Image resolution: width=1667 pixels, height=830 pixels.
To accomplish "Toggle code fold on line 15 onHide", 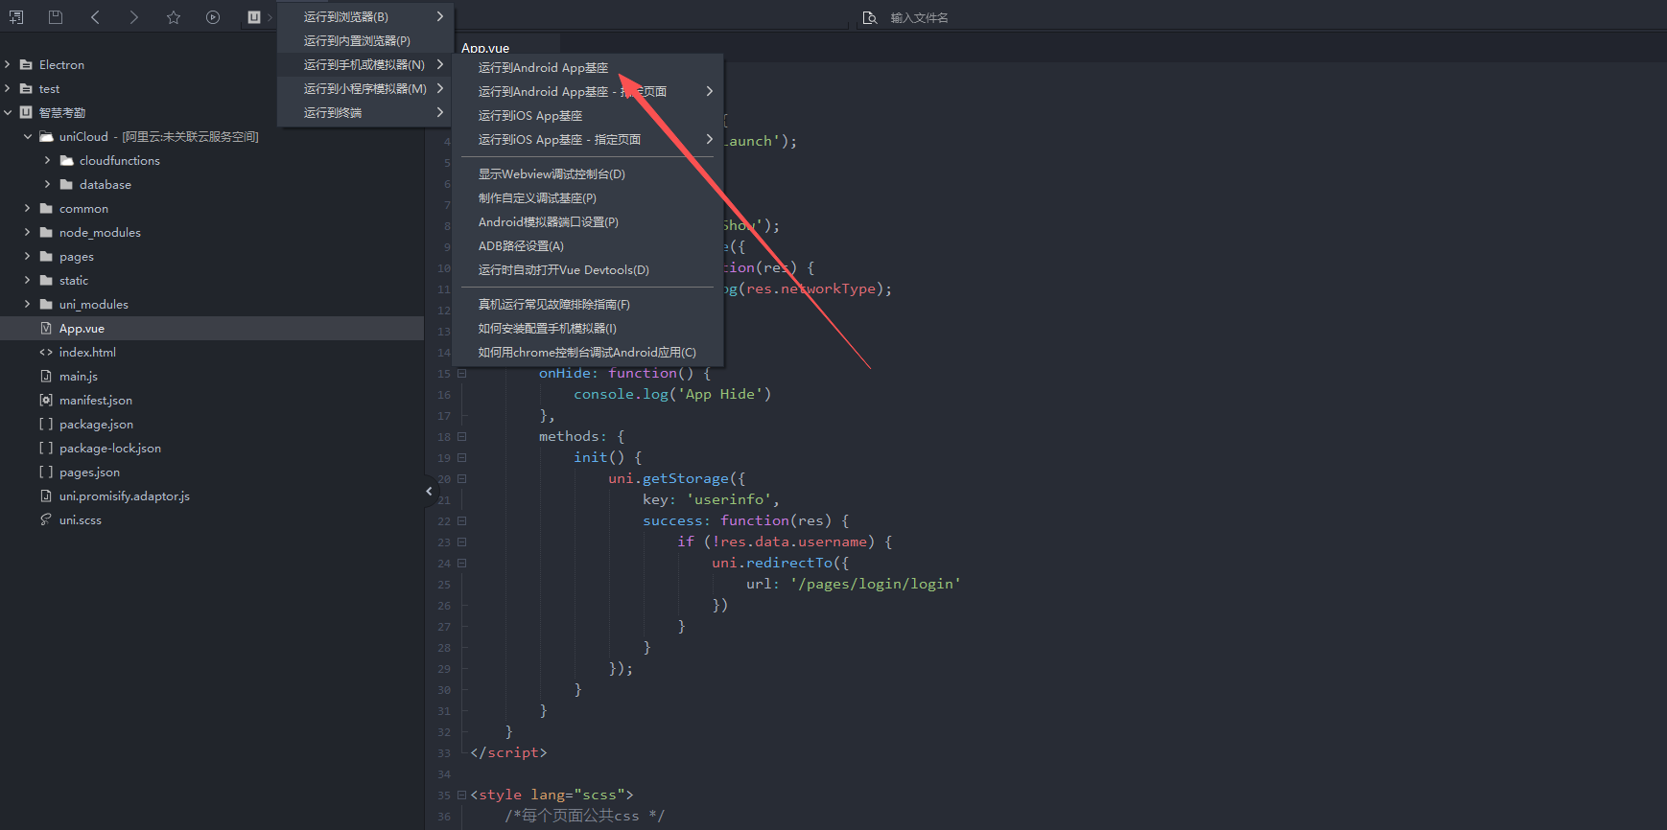I will pos(461,374).
